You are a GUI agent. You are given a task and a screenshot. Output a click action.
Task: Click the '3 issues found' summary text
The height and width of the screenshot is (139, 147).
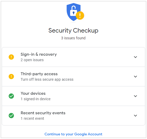click(73, 38)
